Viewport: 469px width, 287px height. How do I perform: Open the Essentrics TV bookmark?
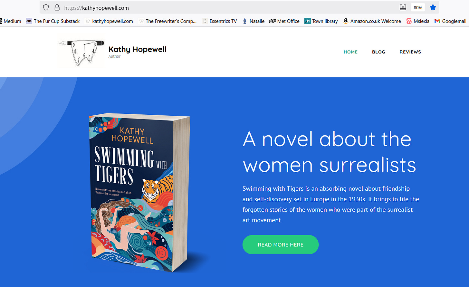point(219,21)
